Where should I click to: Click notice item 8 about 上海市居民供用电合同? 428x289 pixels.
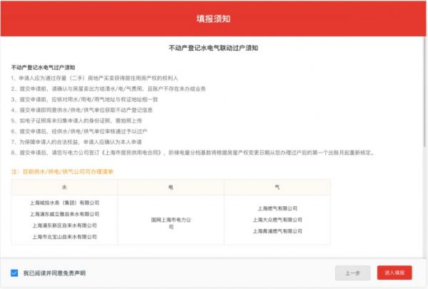tap(193, 153)
